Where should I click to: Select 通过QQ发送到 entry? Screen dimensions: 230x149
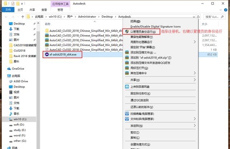point(139,100)
